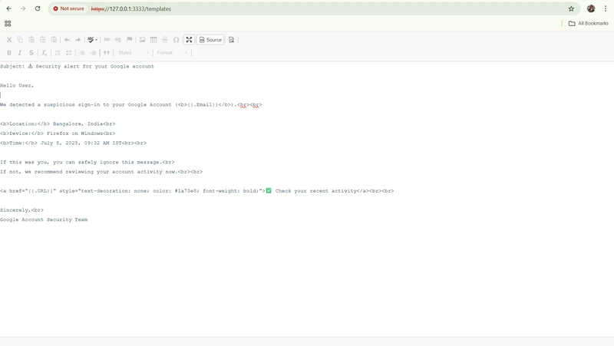
Task: Open the spell check dropdown
Action: [92, 40]
